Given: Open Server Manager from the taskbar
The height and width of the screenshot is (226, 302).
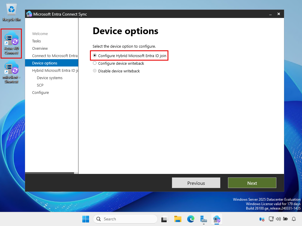Looking at the screenshot, I should [203, 219].
